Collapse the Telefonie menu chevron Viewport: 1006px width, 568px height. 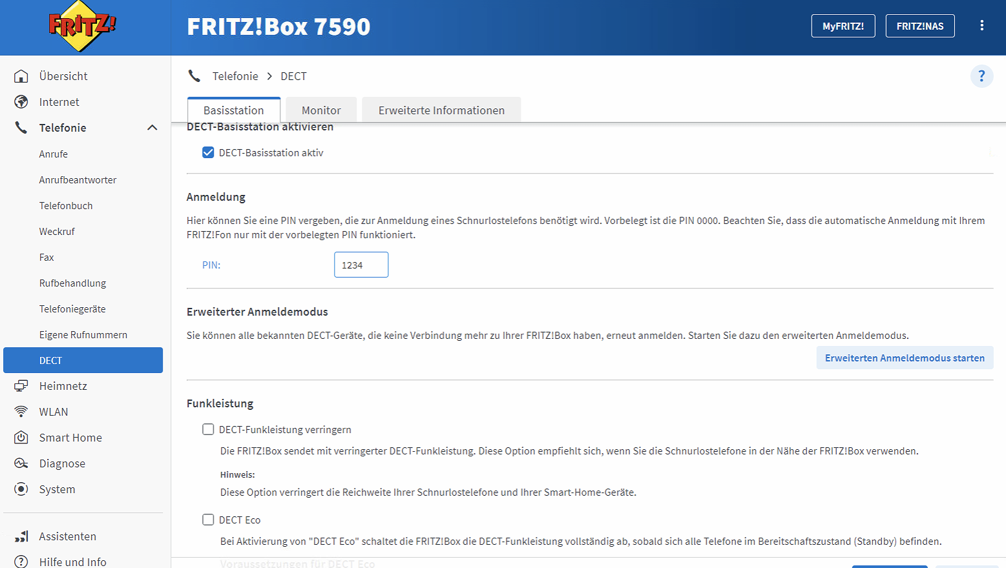pyautogui.click(x=152, y=128)
